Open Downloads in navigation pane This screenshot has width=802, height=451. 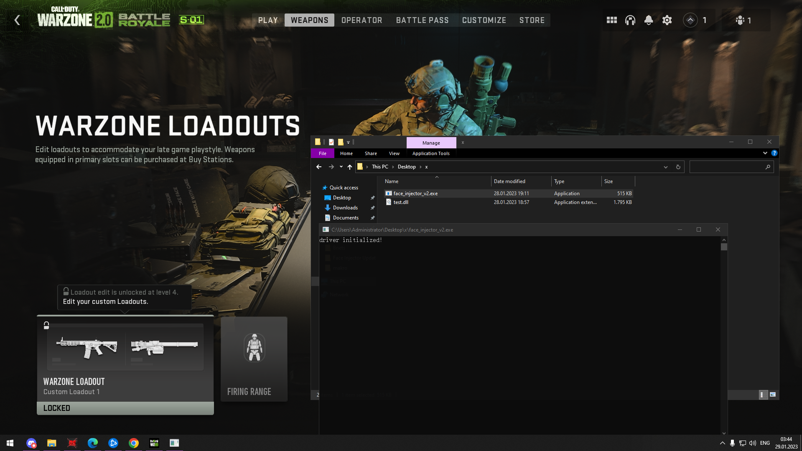tap(345, 208)
